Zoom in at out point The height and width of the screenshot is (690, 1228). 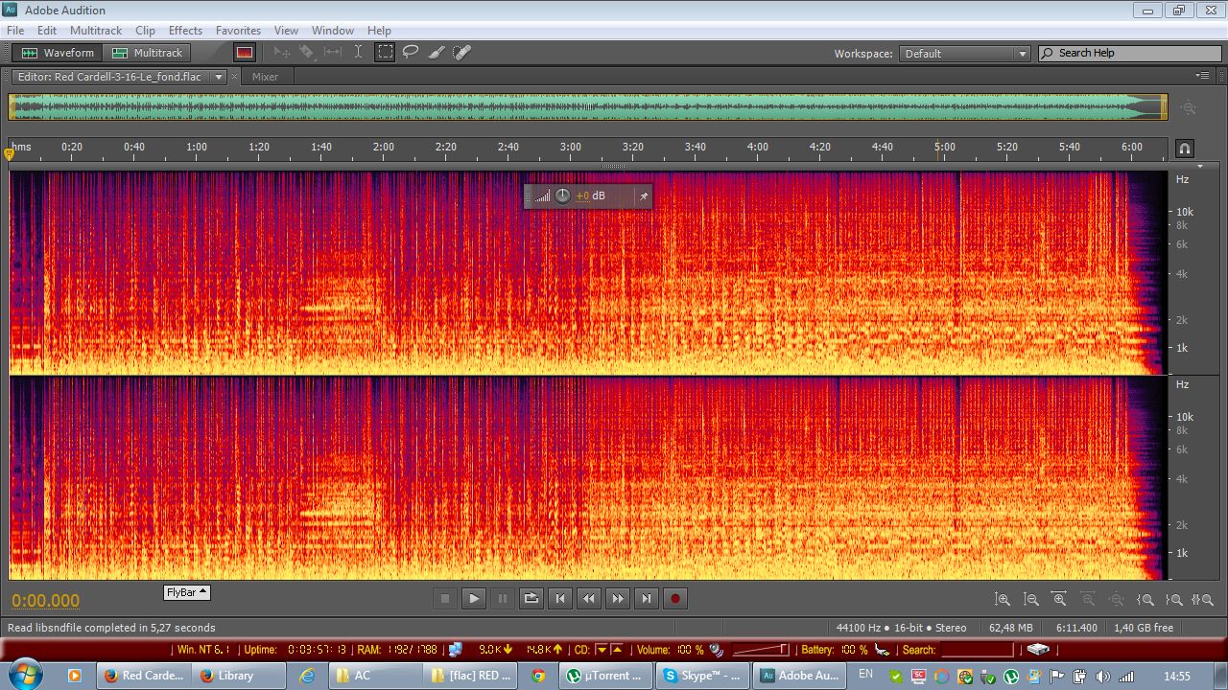coord(1174,600)
